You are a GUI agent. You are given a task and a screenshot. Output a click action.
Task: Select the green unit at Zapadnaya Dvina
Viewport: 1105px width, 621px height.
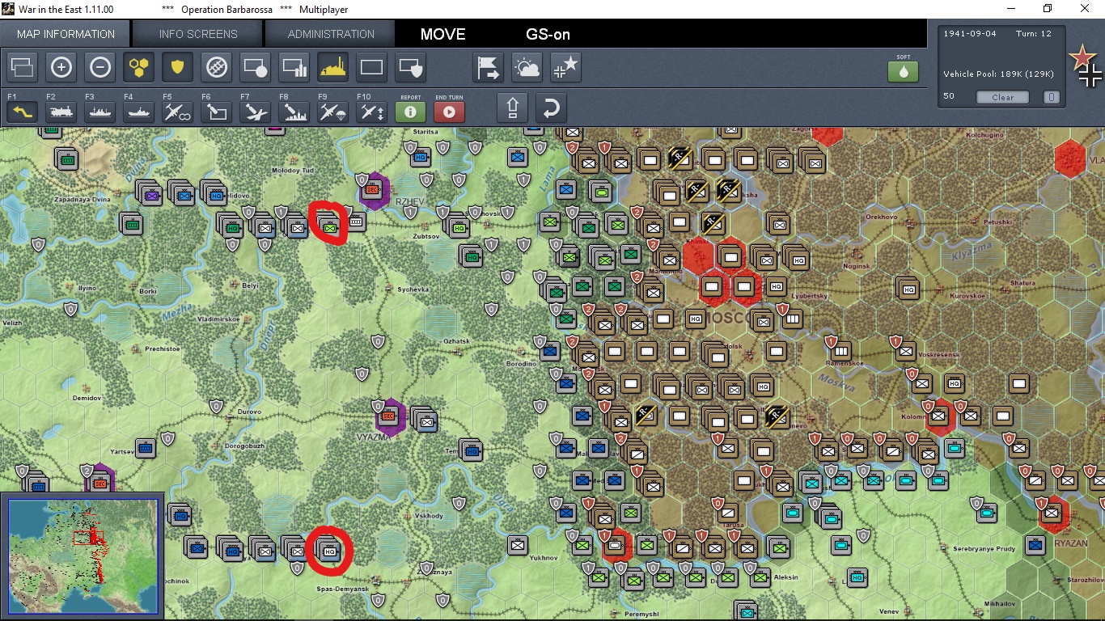pyautogui.click(x=131, y=223)
